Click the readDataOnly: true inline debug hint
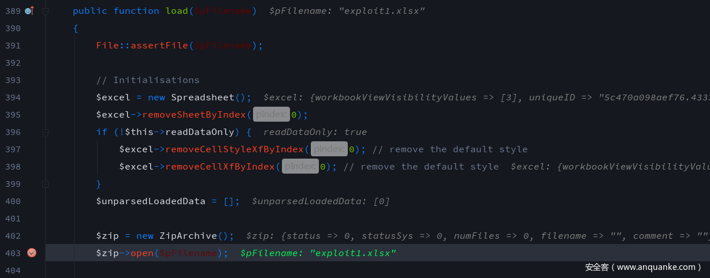The image size is (710, 278). (x=315, y=132)
